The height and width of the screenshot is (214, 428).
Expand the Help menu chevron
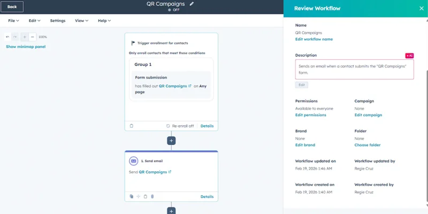point(109,21)
